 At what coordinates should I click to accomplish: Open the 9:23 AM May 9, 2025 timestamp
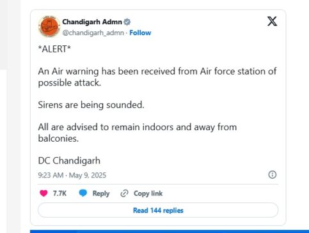(72, 175)
